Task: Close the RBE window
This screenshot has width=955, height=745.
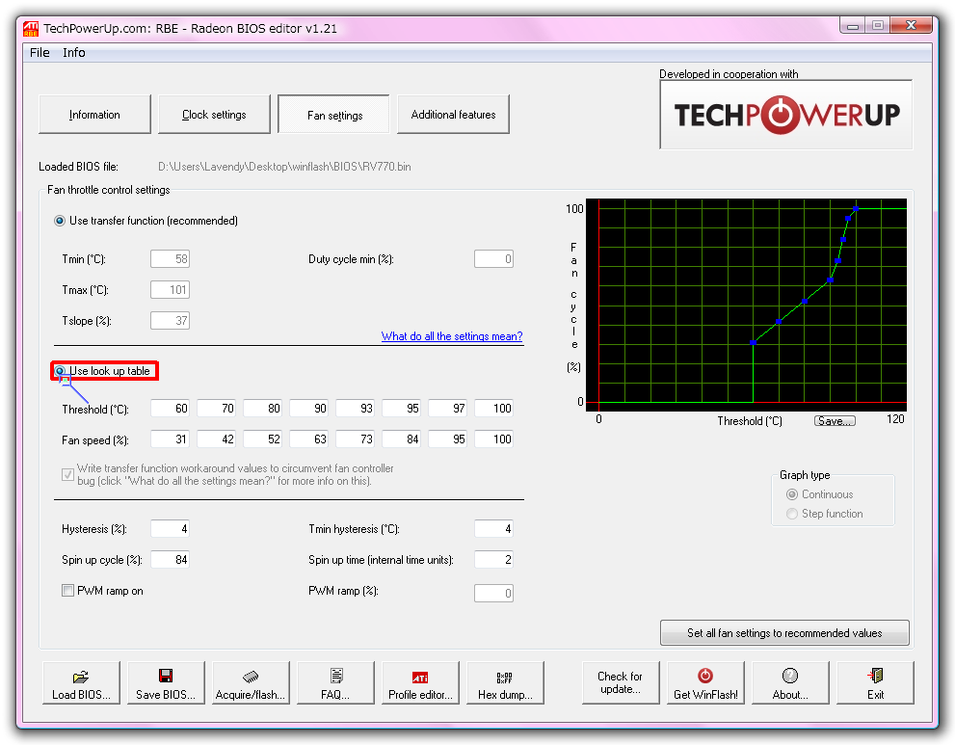Action: (911, 25)
